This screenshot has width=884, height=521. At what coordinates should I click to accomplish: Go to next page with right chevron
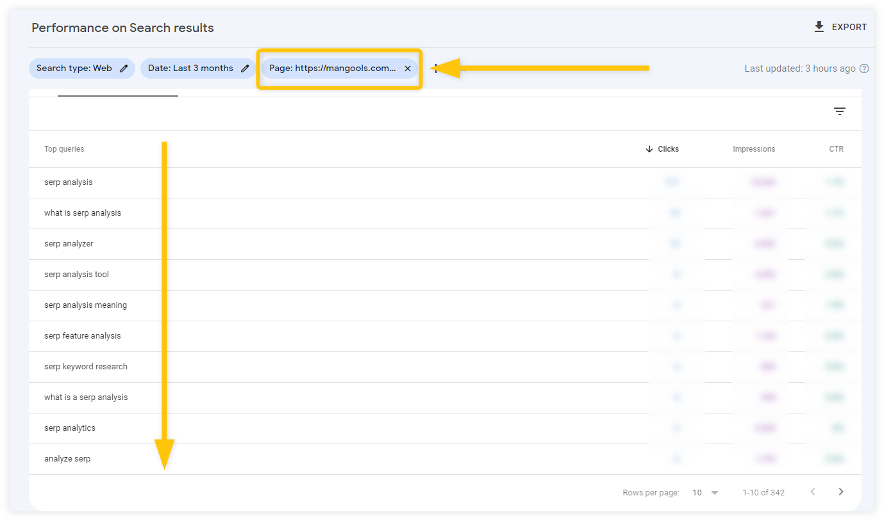coord(841,492)
